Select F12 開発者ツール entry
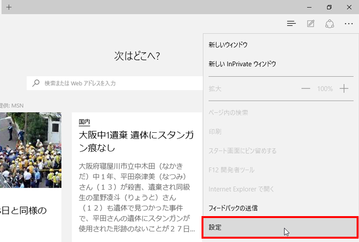 coord(231,170)
